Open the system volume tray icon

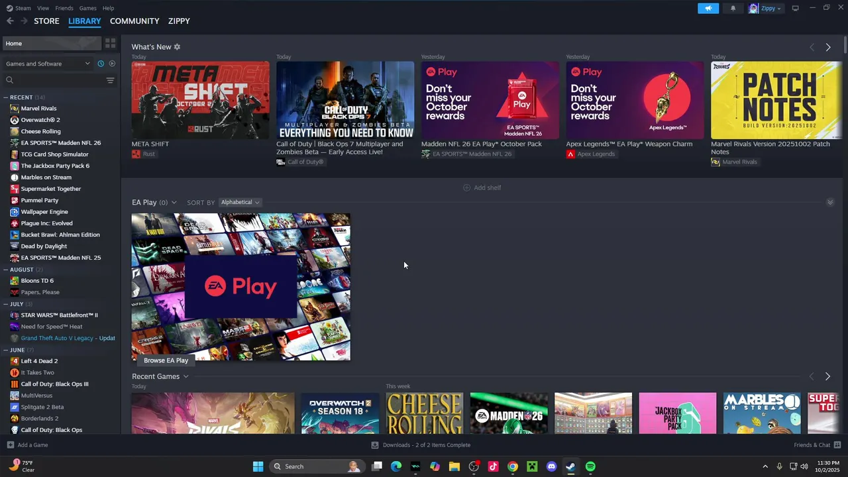point(804,466)
